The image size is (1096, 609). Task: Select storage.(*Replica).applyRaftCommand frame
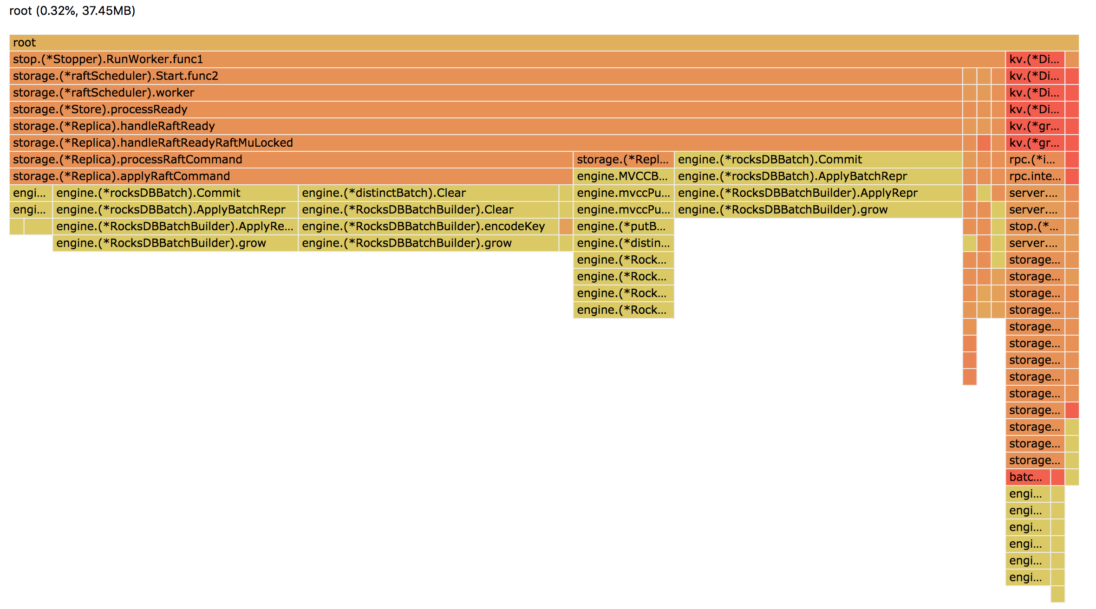(x=291, y=176)
